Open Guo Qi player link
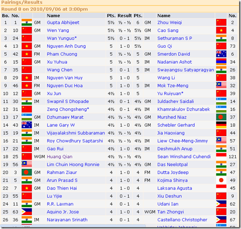 165,46
